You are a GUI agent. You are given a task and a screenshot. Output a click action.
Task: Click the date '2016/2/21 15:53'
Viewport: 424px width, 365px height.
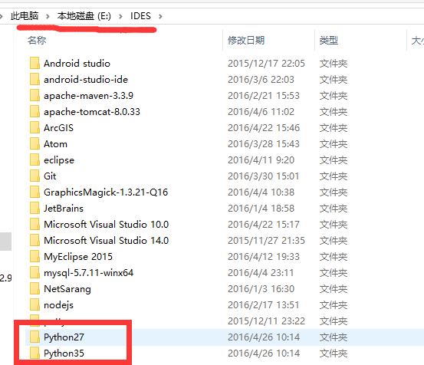(264, 95)
